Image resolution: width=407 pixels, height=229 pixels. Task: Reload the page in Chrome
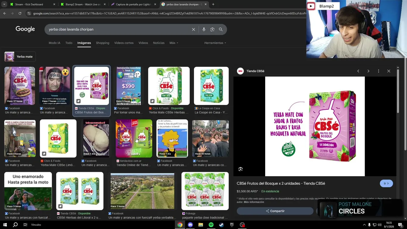pyautogui.click(x=20, y=13)
